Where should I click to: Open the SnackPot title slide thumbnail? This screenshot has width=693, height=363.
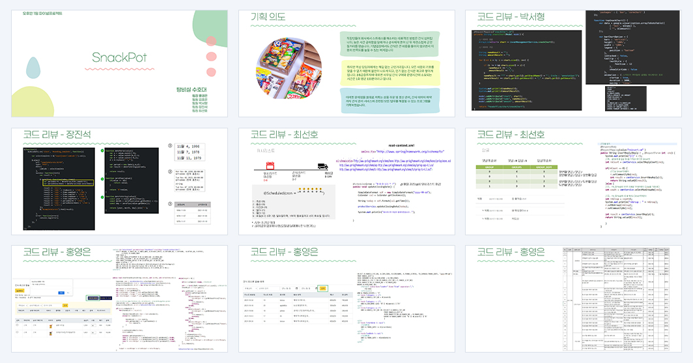coord(119,64)
